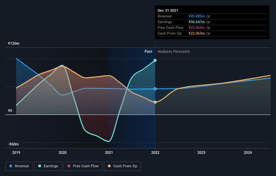Click the Revenue row label in tooltip
Screen dimensions: 276x176
pyautogui.click(x=165, y=16)
